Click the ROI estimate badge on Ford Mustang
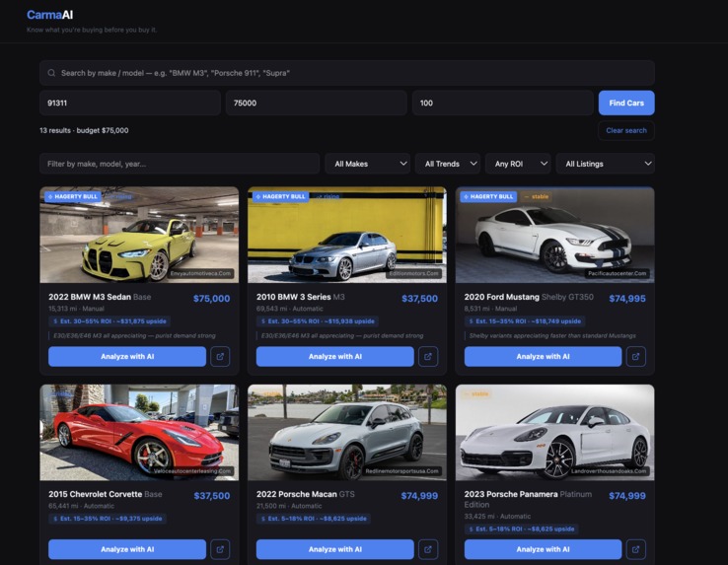 tap(525, 321)
